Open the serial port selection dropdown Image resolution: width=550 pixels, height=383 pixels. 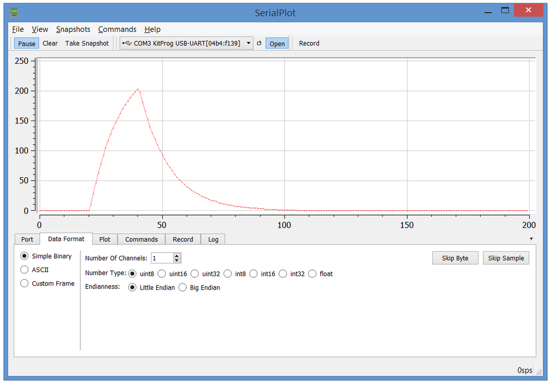tap(248, 43)
